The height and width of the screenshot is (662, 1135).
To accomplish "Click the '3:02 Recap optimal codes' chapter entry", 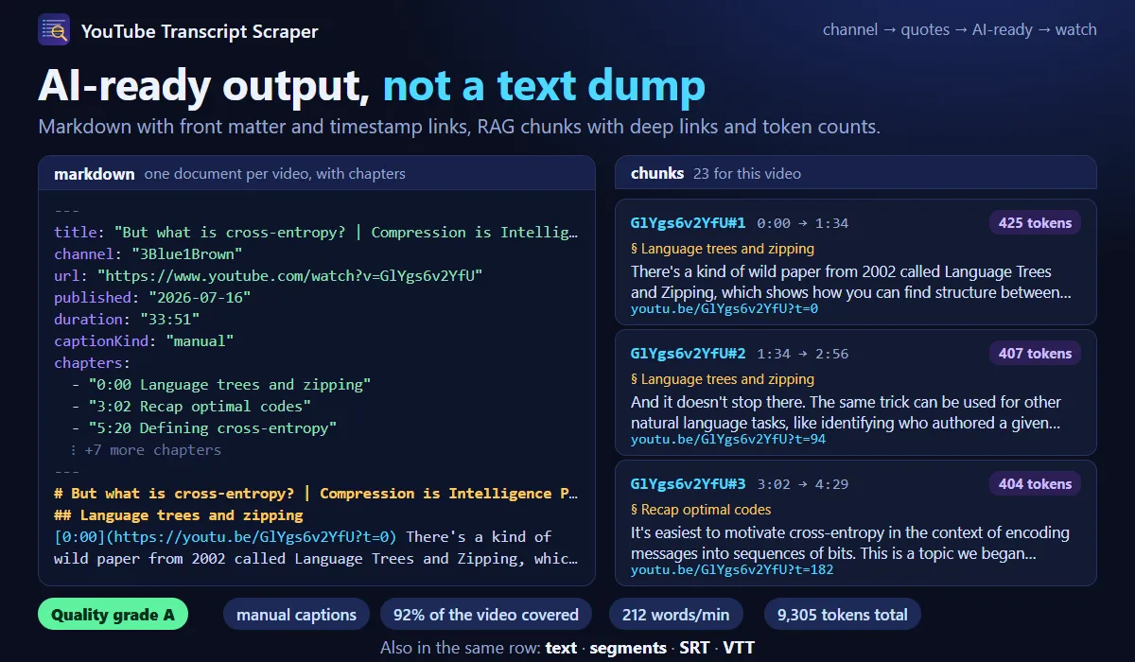I will (191, 407).
